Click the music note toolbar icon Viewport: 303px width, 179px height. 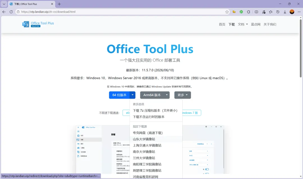[263, 12]
